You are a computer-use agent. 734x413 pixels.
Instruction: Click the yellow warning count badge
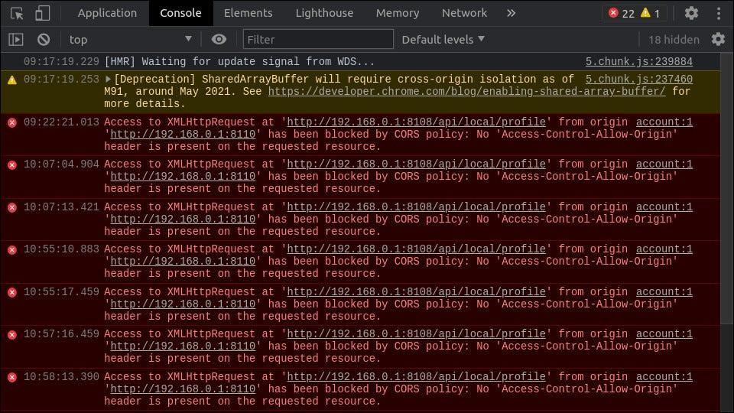tap(651, 13)
